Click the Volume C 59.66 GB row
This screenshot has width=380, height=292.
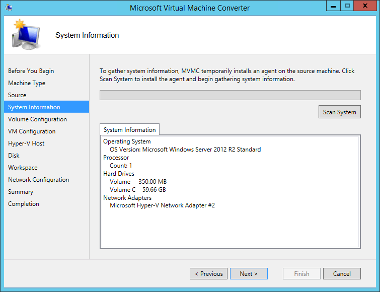tap(137, 189)
